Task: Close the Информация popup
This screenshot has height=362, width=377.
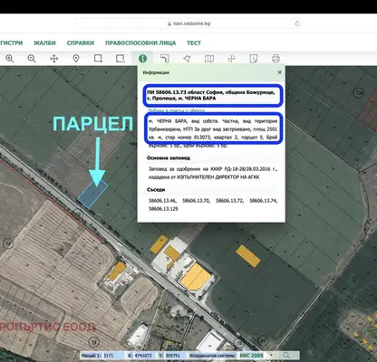Action: [x=280, y=72]
